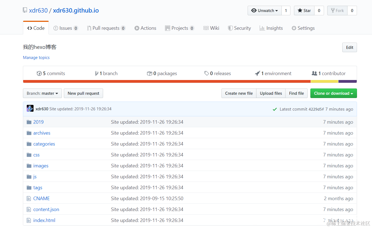Click the yellow segment of language bar
The width and height of the screenshot is (372, 228).
coord(325,81)
